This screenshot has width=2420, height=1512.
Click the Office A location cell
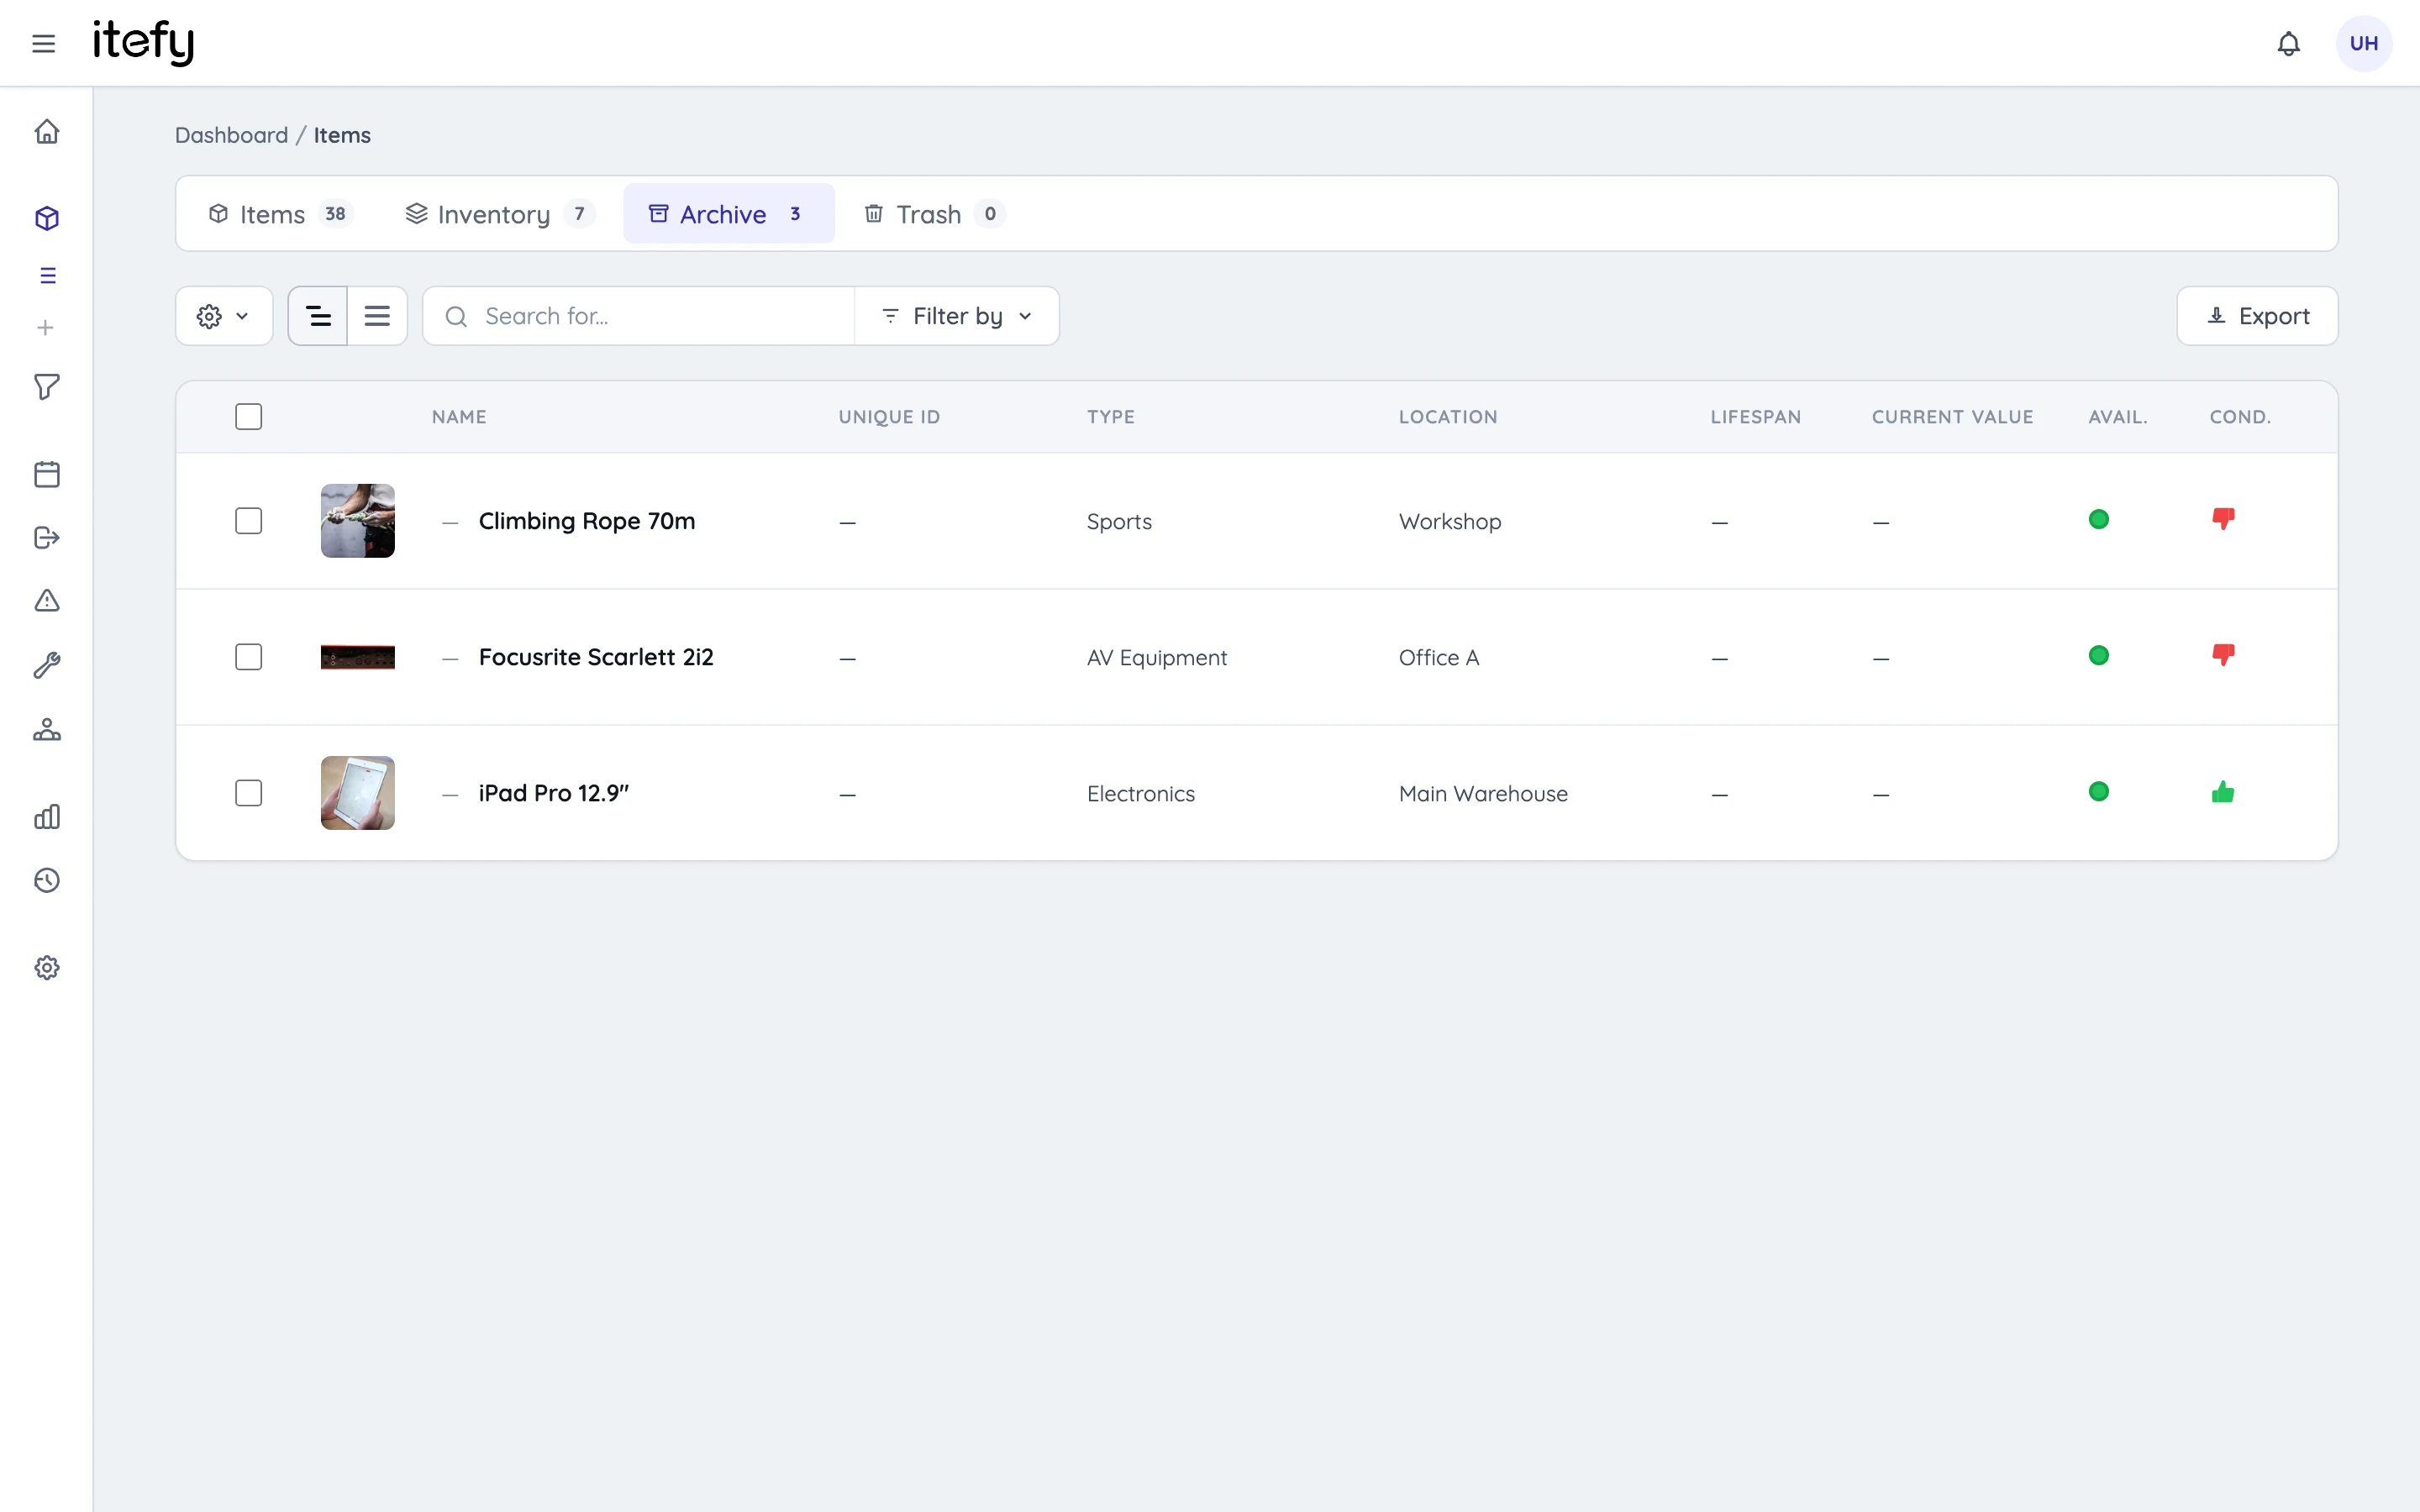tap(1439, 658)
